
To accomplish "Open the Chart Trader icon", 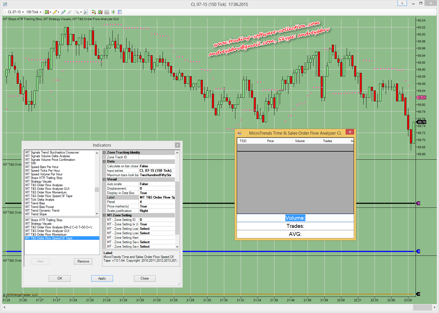I will (x=94, y=12).
